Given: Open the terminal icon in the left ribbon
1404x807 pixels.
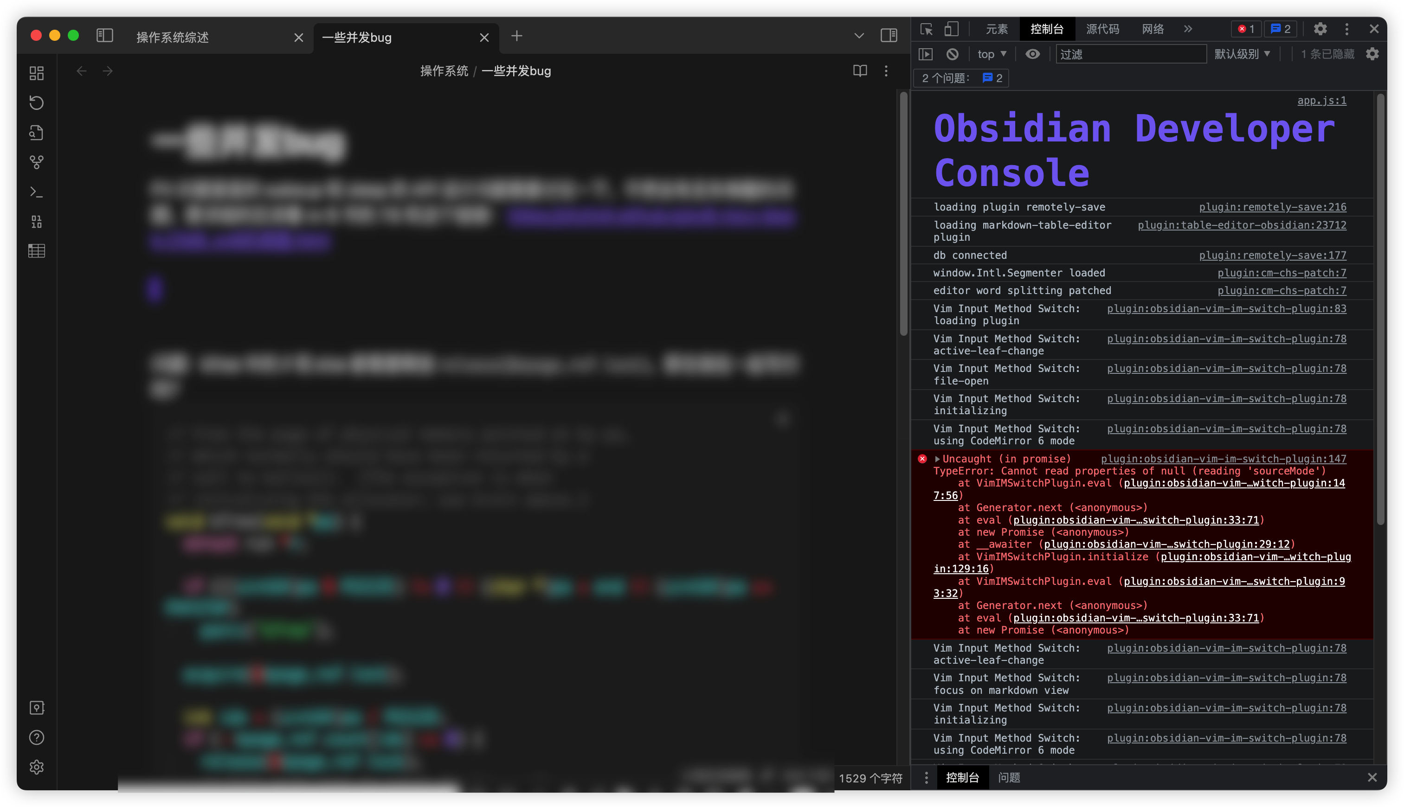Looking at the screenshot, I should 37,192.
